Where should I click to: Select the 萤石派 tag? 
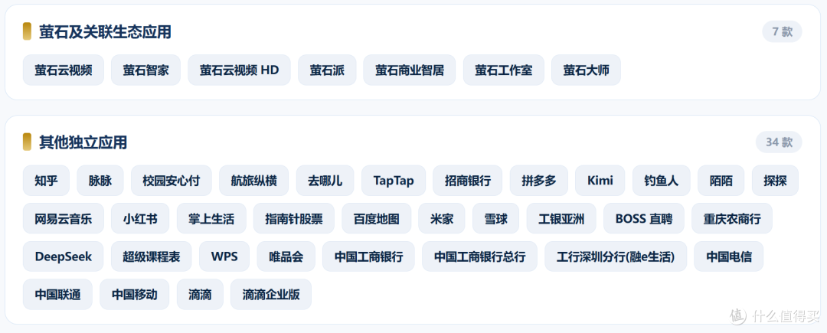(327, 70)
